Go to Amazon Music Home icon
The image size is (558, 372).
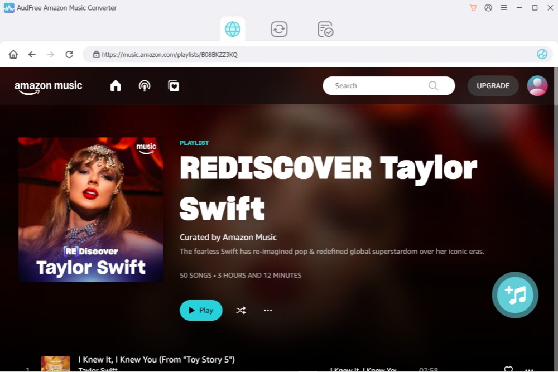pyautogui.click(x=116, y=86)
